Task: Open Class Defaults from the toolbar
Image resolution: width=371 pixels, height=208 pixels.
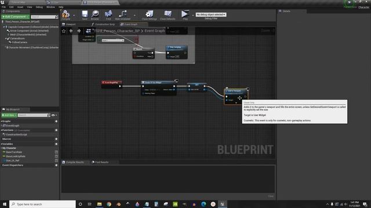Action: (x=168, y=15)
